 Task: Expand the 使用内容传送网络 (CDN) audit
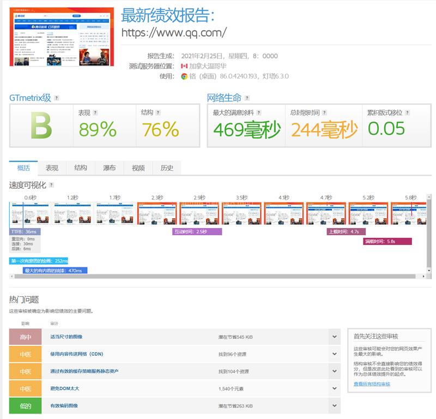[335, 354]
